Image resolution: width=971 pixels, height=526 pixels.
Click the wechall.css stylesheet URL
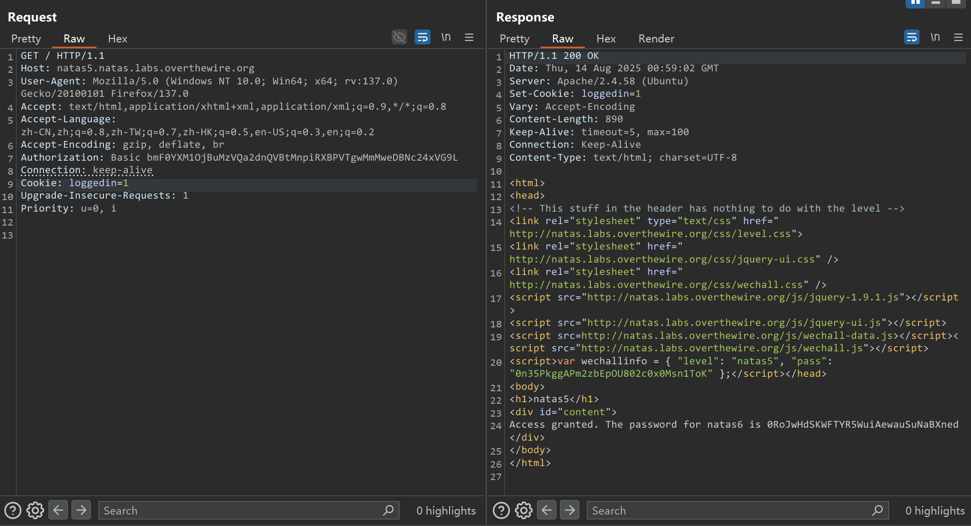click(x=656, y=285)
